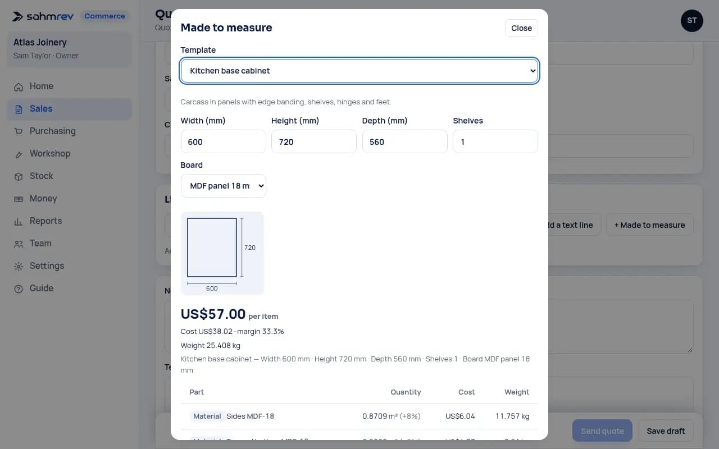Click the Stock menu label

coord(42,176)
